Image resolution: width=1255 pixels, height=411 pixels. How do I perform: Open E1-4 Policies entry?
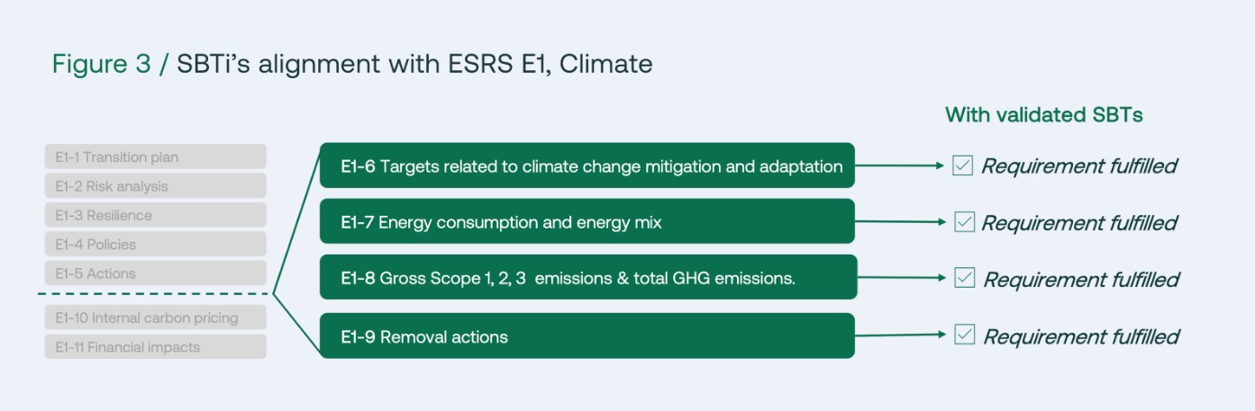156,244
